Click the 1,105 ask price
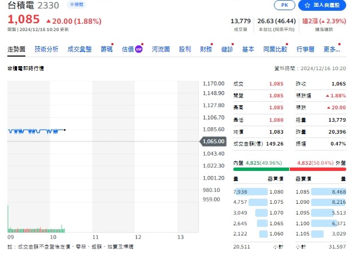The image size is (353, 253). (x=303, y=234)
